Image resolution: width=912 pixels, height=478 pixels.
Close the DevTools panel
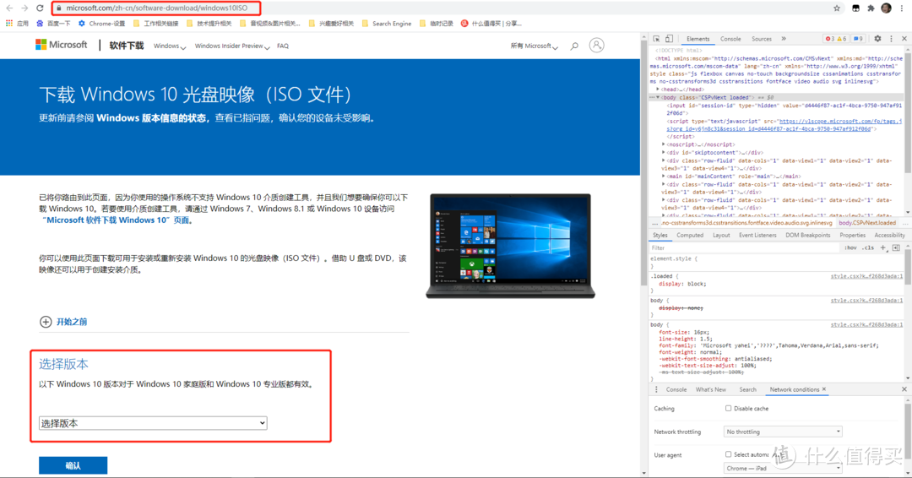click(904, 39)
